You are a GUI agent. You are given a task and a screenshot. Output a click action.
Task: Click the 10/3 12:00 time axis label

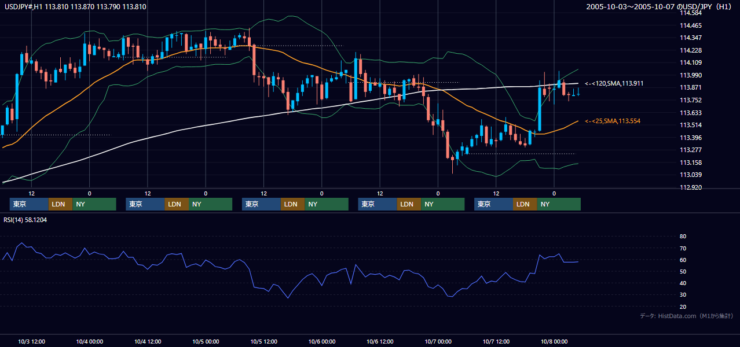[x=32, y=341]
